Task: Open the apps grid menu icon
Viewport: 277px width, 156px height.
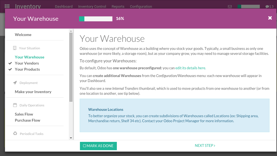Action: (7, 6)
